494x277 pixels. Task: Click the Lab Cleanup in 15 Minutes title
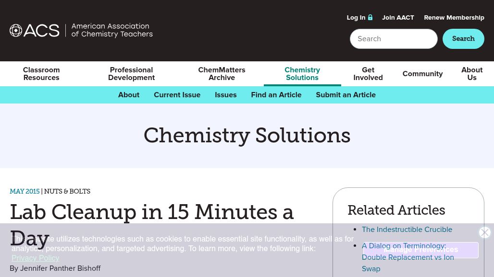tap(151, 225)
